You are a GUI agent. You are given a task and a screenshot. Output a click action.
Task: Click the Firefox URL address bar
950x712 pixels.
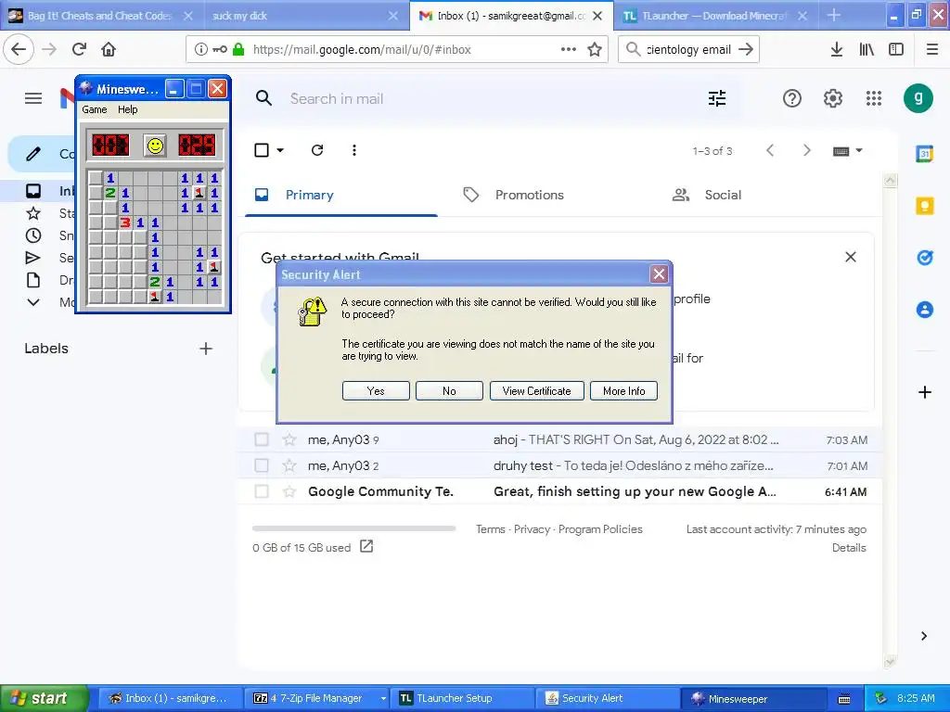(397, 50)
